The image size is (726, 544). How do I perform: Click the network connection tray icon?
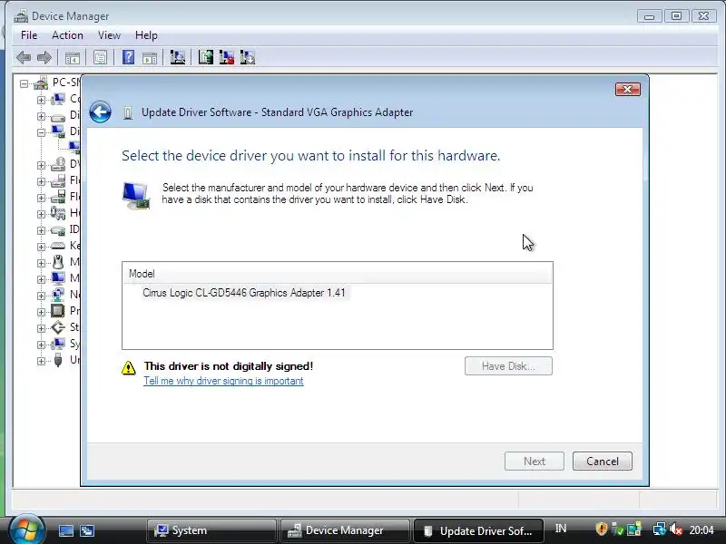[660, 529]
